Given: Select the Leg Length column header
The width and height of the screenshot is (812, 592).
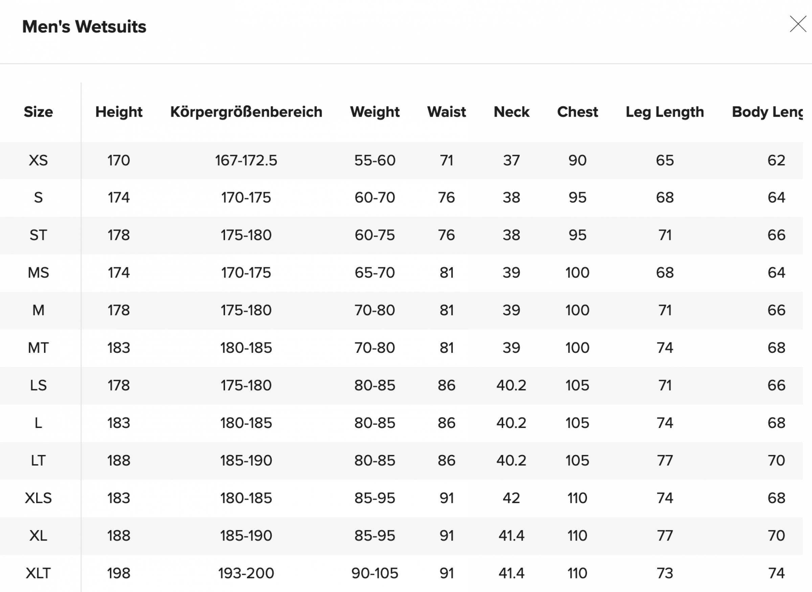Looking at the screenshot, I should coord(665,112).
